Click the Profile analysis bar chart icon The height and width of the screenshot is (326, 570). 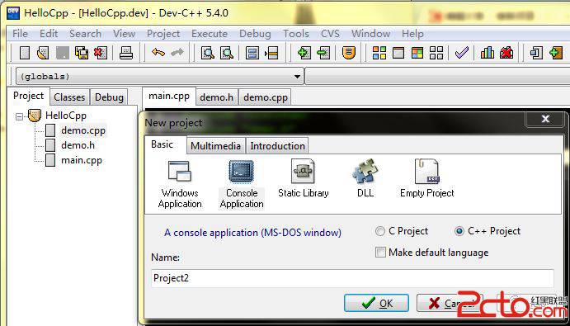coord(488,53)
